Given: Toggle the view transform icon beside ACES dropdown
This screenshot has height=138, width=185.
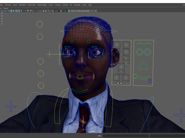Looking at the screenshot, I should 69,11.
